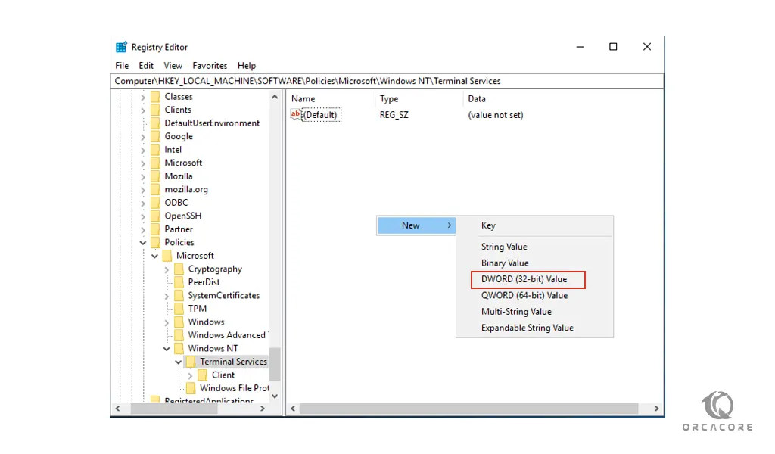Click the Name column header
Screen dimensions: 775x454
[331, 99]
